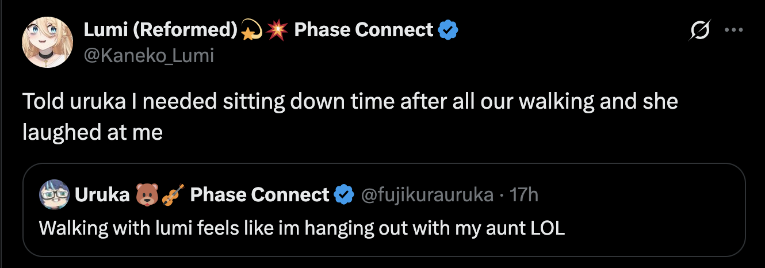Open Lumi's profile picture avatar

coord(46,42)
